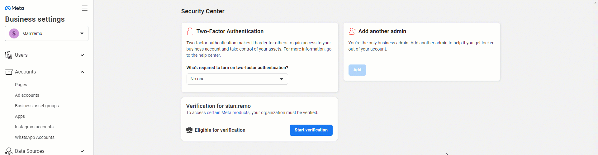The height and width of the screenshot is (155, 598).
Task: Open Pages in the sidebar
Action: [21, 85]
